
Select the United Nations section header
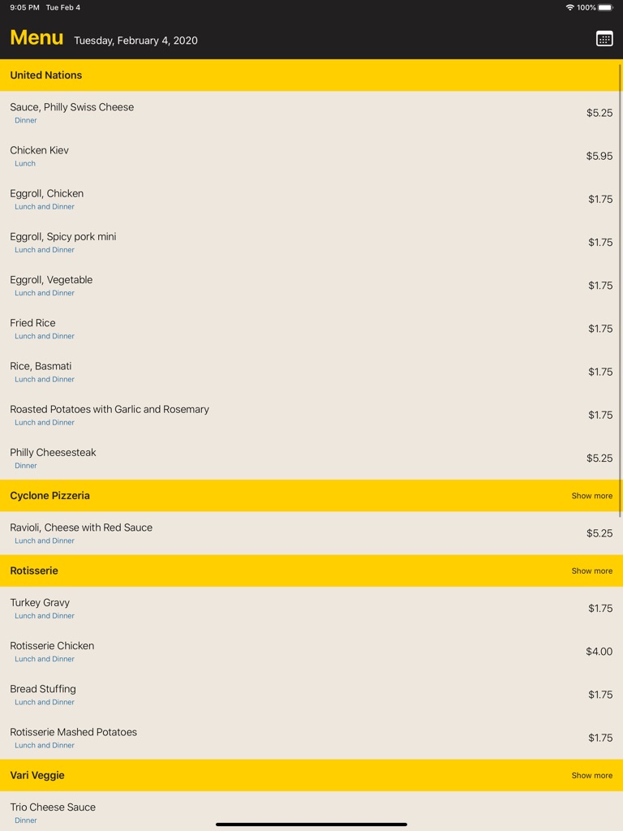pos(46,75)
